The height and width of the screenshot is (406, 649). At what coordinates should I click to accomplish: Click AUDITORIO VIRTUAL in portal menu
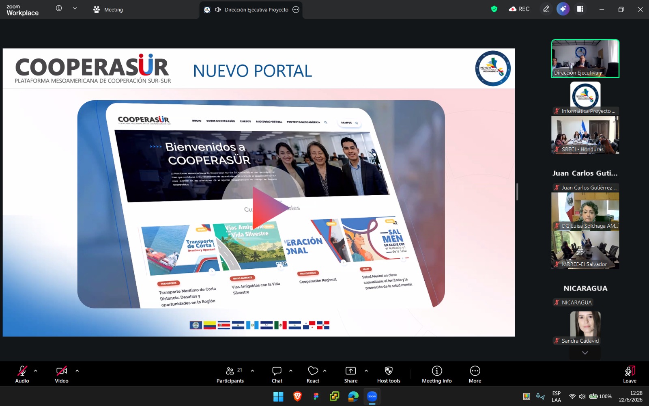click(x=269, y=122)
